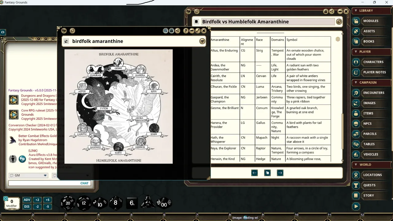Open the Items sidebar icon

pyautogui.click(x=356, y=113)
